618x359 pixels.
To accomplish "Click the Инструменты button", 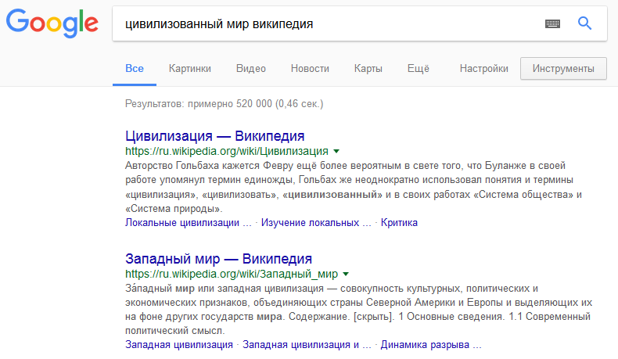I will click(x=563, y=69).
